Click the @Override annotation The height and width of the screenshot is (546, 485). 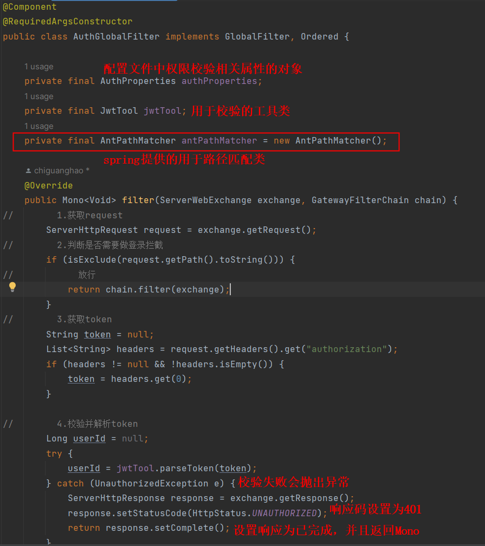(48, 186)
